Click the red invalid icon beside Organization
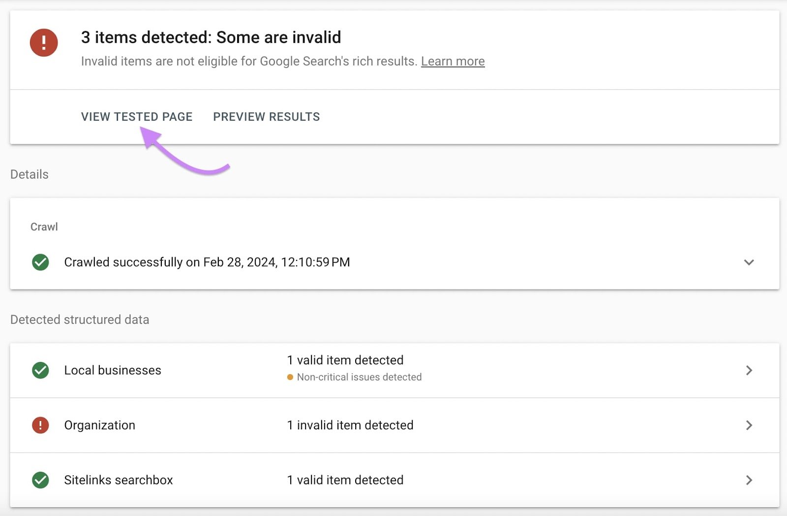The image size is (787, 516). 40,425
